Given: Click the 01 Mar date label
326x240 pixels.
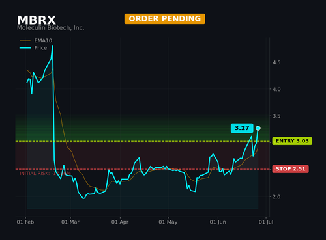Looking at the screenshot, I should (70, 222).
